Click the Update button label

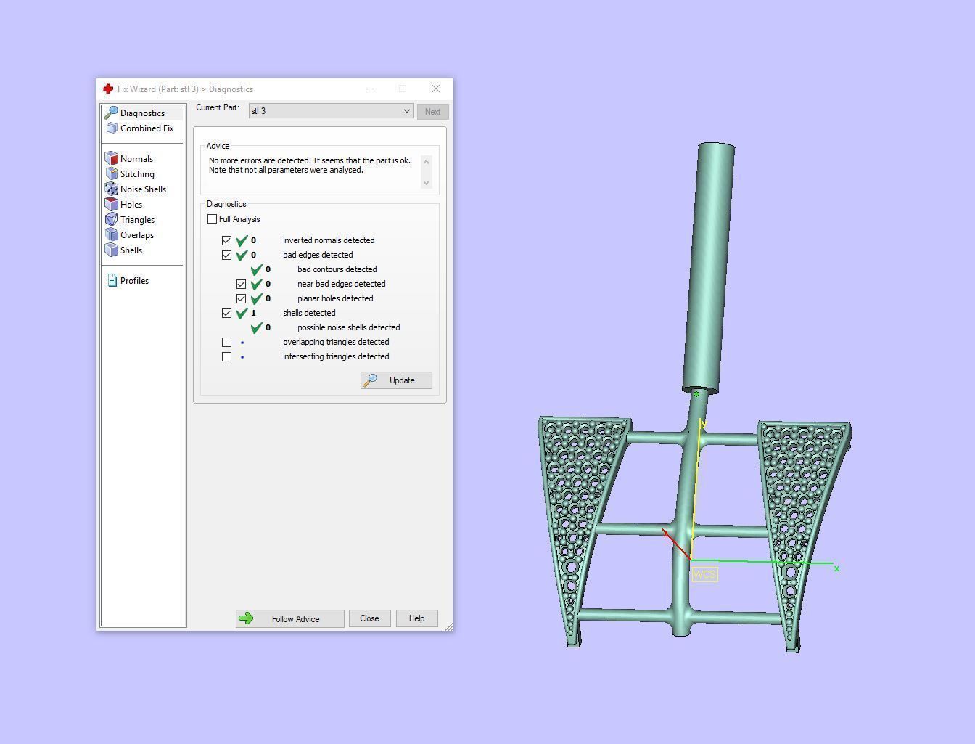pyautogui.click(x=402, y=380)
